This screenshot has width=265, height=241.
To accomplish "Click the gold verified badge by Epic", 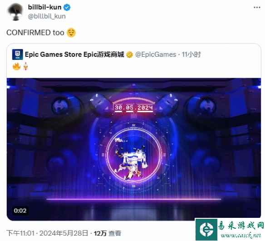I will (x=129, y=55).
